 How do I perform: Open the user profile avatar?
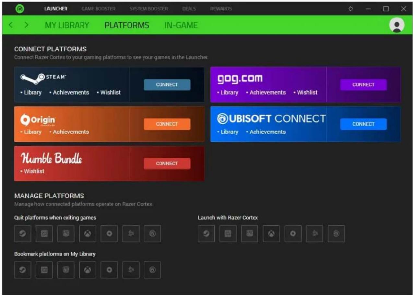click(x=397, y=25)
